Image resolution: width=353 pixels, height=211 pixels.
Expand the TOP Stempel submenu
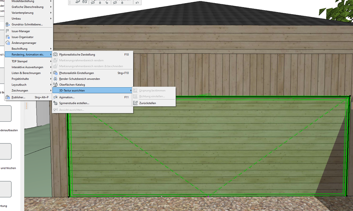[x=29, y=61]
